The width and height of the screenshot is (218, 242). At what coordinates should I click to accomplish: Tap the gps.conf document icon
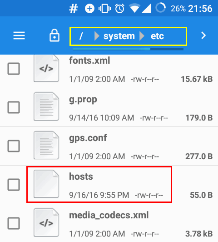point(46,145)
